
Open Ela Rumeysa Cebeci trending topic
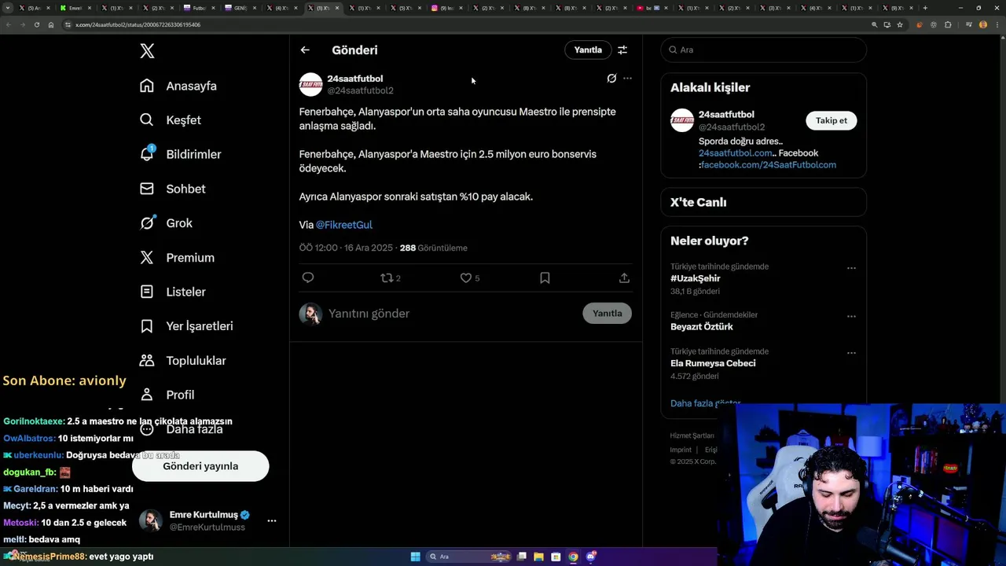[x=713, y=363]
